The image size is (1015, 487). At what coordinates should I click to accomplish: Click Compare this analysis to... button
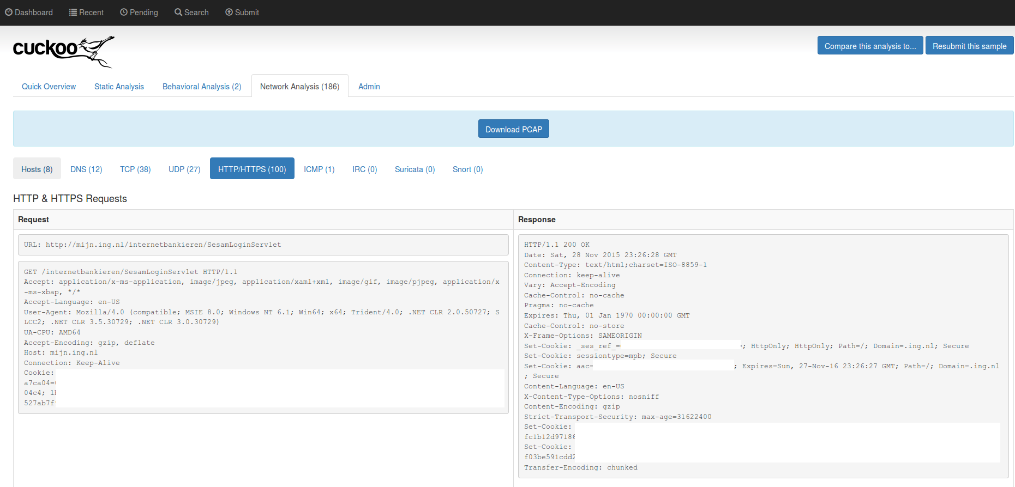point(870,46)
